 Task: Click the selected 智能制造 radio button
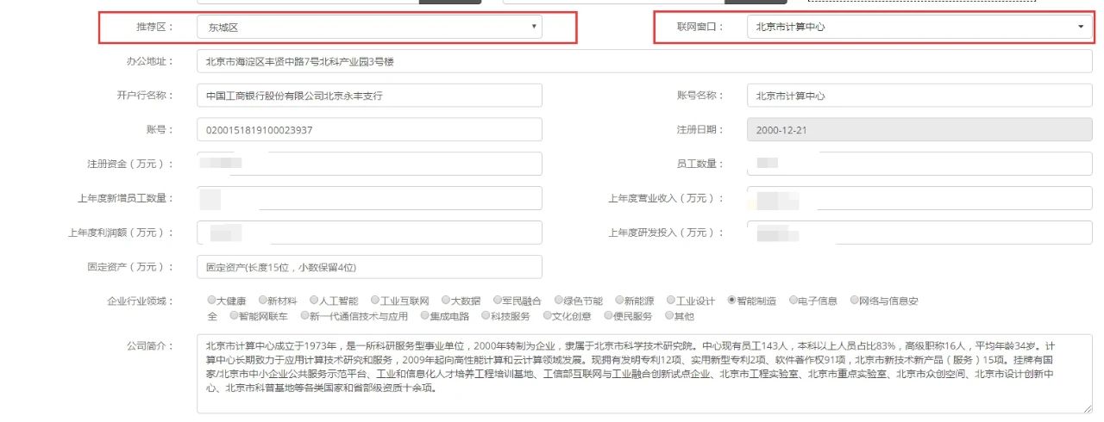click(x=731, y=301)
